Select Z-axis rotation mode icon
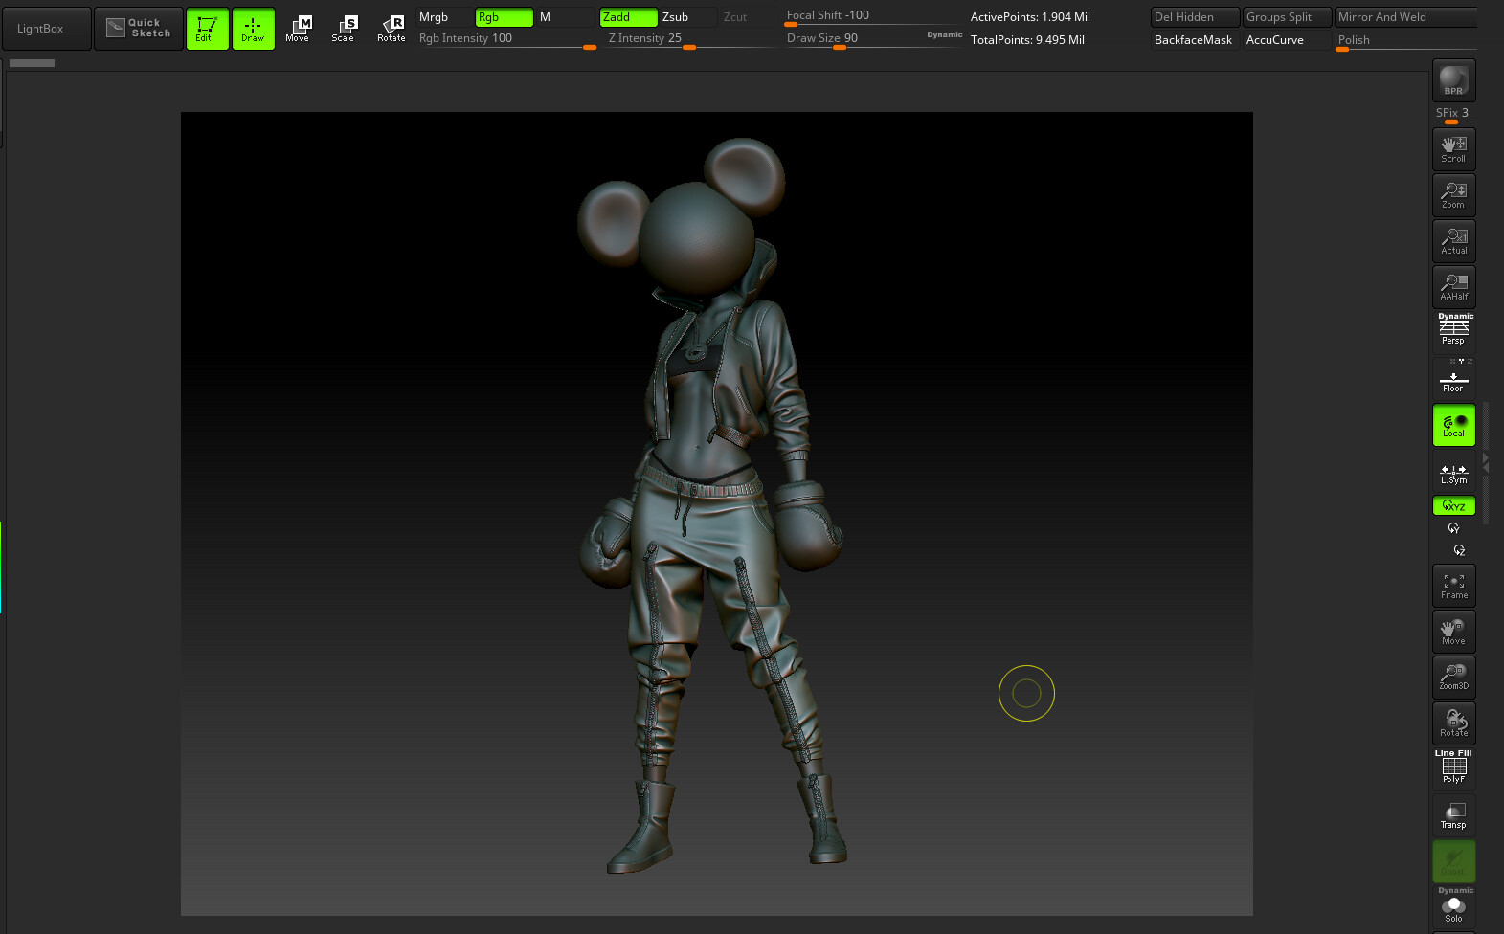The width and height of the screenshot is (1504, 934). [x=1459, y=550]
